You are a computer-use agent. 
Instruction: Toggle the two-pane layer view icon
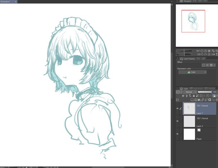point(177,100)
